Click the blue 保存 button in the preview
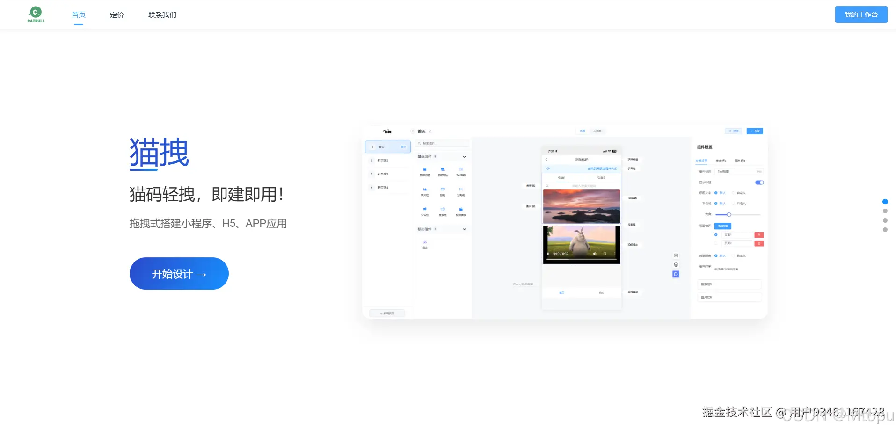The width and height of the screenshot is (896, 430). click(755, 131)
